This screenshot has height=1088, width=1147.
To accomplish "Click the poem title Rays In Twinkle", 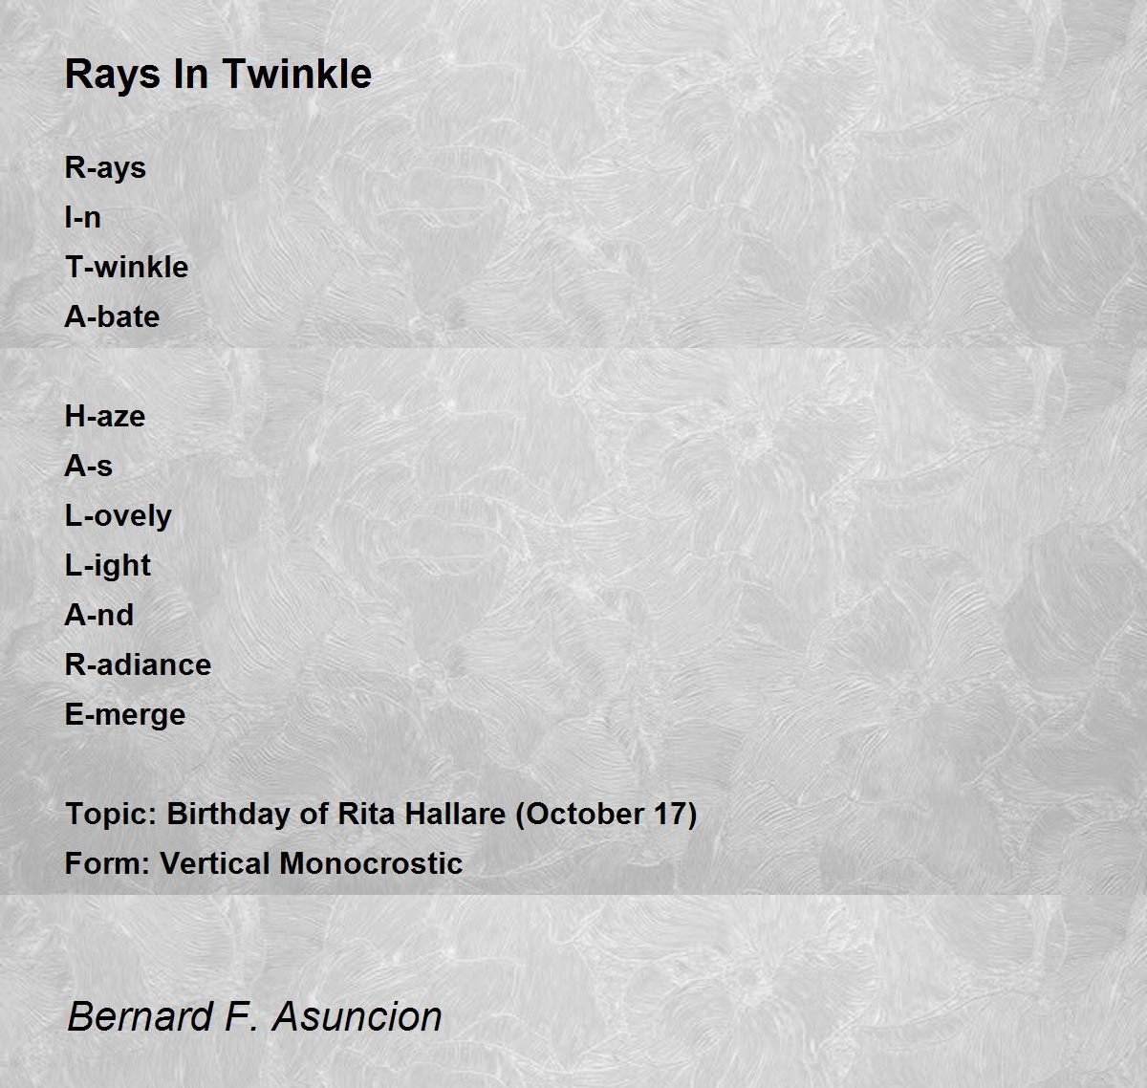I will [x=218, y=74].
